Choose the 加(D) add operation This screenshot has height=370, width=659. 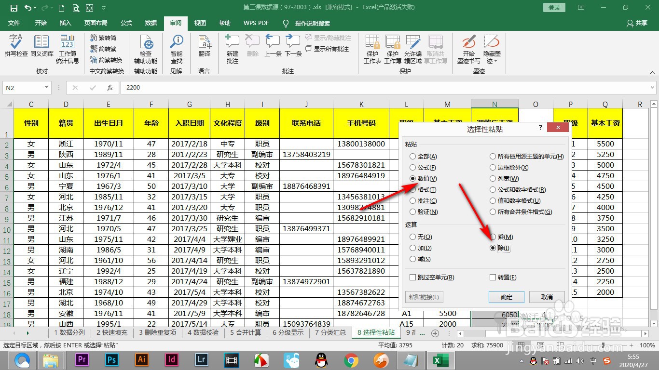420,248
